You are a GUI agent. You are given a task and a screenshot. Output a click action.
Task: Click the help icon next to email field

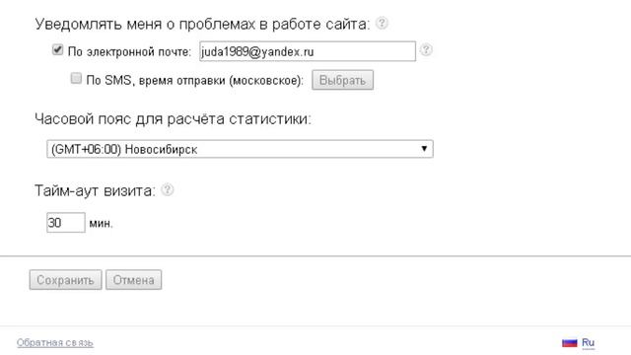pyautogui.click(x=426, y=50)
